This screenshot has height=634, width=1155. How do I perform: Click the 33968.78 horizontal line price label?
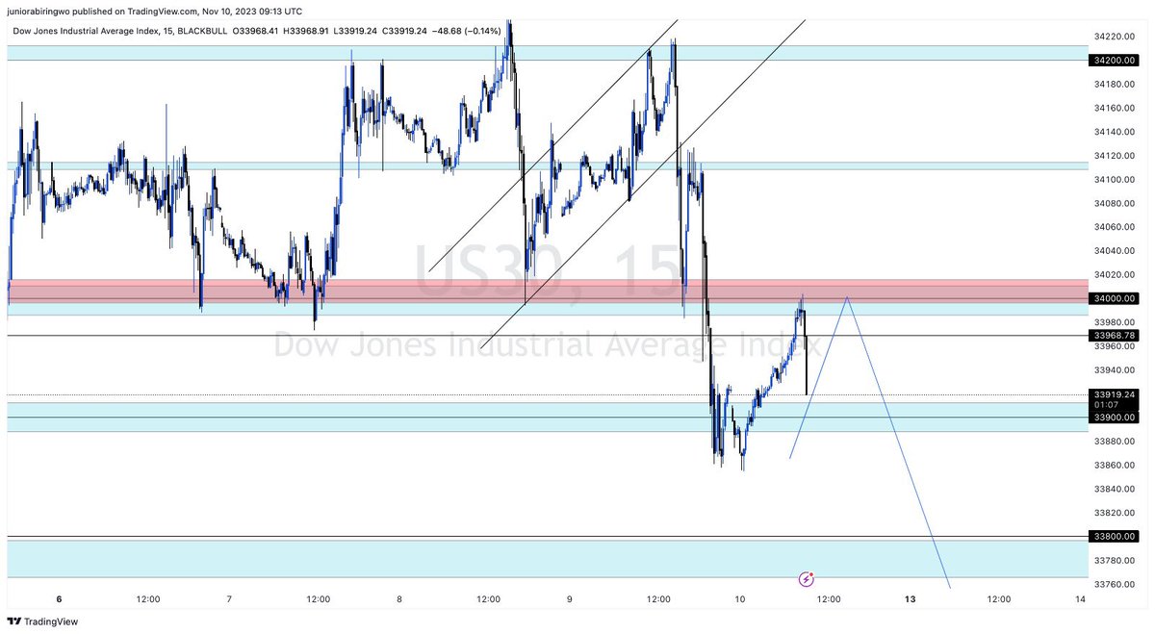point(1115,335)
